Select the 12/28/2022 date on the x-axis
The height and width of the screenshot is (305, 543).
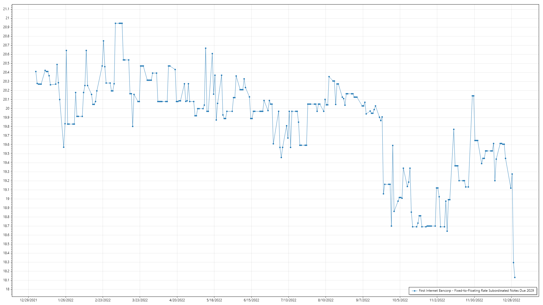[x=511, y=300]
